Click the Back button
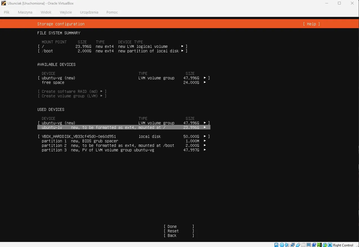This screenshot has width=359, height=247. pos(179,235)
